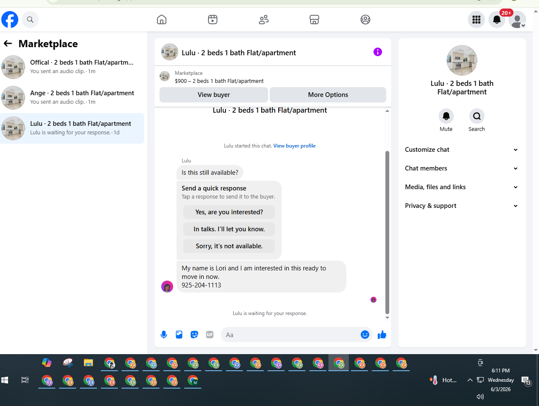Expand Media, files and links section
Image resolution: width=539 pixels, height=406 pixels.
[462, 187]
